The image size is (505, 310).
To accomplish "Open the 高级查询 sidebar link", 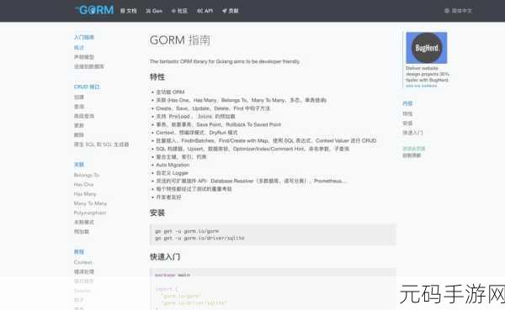I will [84, 116].
